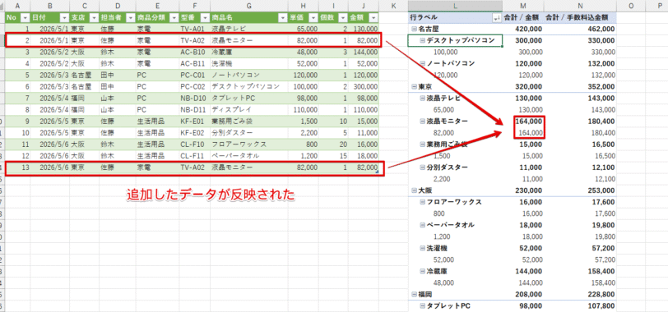
Task: Open the 金額 filter dropdown
Action: click(x=373, y=18)
